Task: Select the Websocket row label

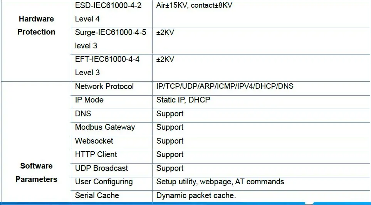Action: coord(94,141)
